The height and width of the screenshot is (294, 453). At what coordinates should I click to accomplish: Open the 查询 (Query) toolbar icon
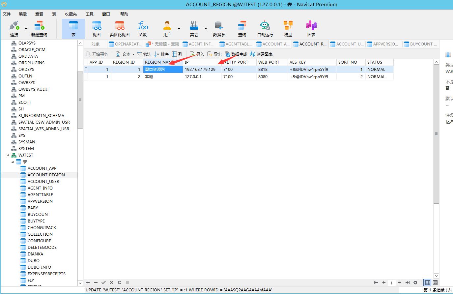point(242,29)
